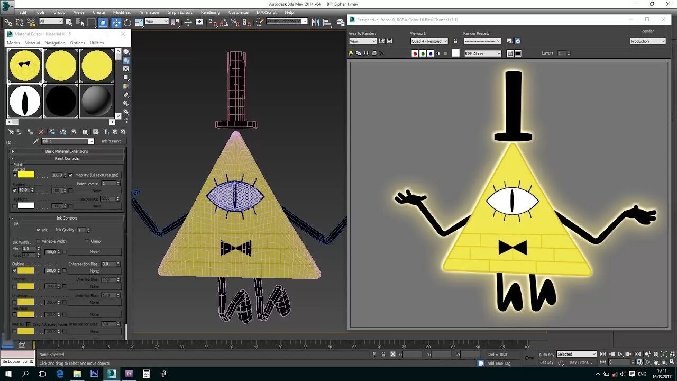
Task: Click the Pick Material from Object eyedropper
Action: click(36, 141)
